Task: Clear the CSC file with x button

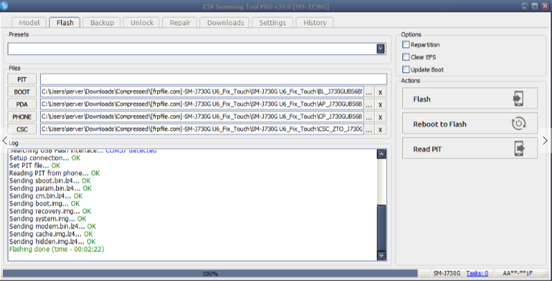Action: pos(380,129)
